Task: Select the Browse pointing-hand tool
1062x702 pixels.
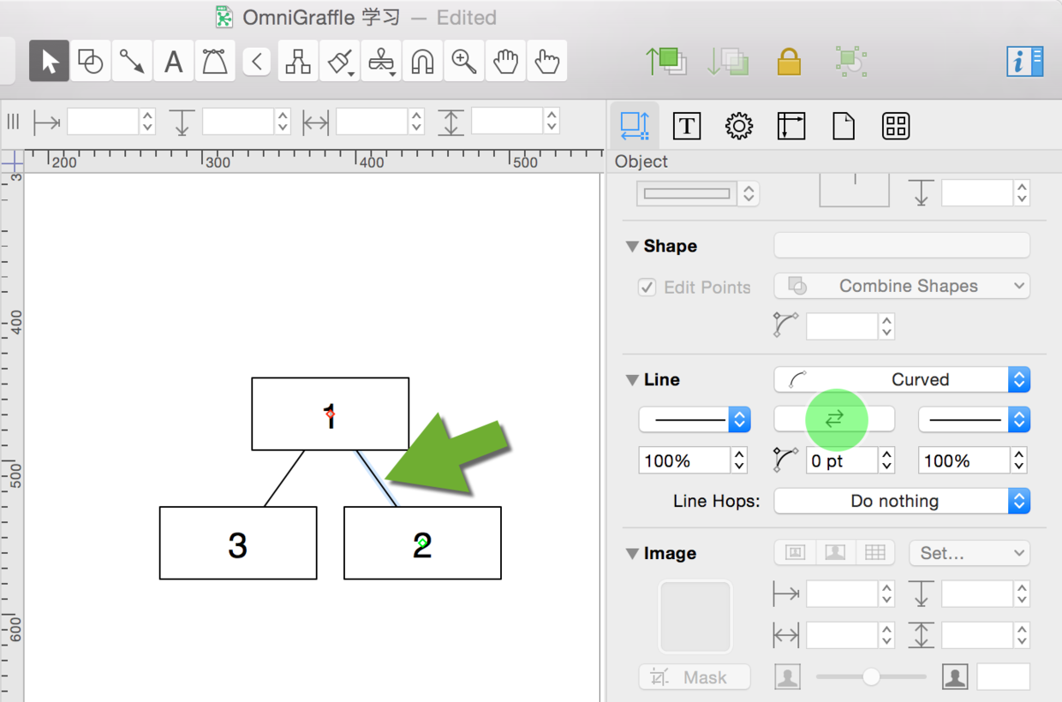Action: (547, 61)
